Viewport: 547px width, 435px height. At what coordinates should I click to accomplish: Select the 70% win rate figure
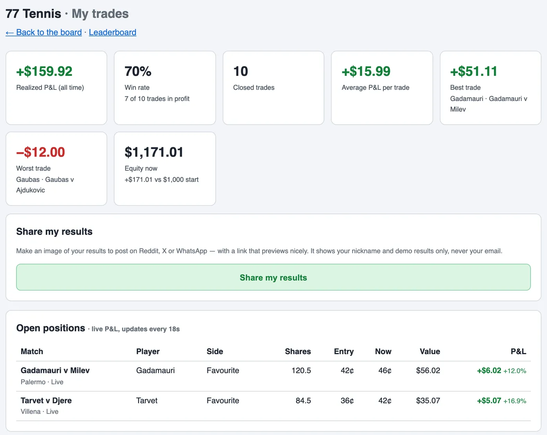click(x=138, y=71)
